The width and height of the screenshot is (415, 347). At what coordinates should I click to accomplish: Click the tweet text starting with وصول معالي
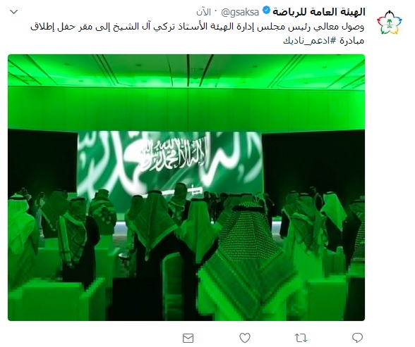(x=198, y=34)
